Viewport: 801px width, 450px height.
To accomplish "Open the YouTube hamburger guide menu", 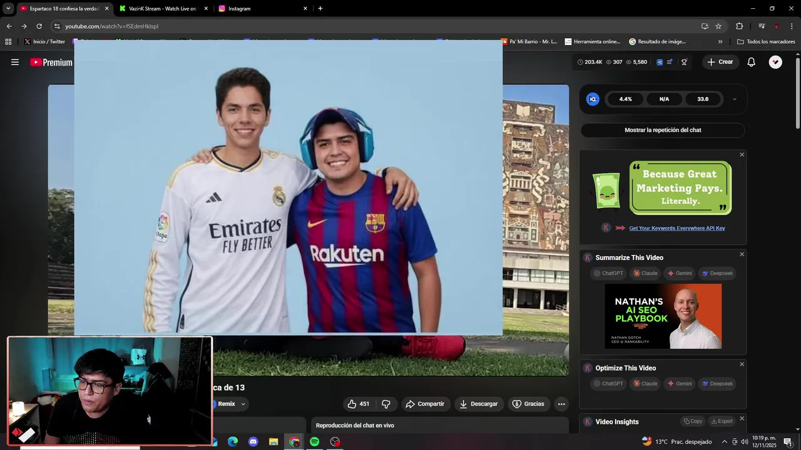I will pos(15,62).
